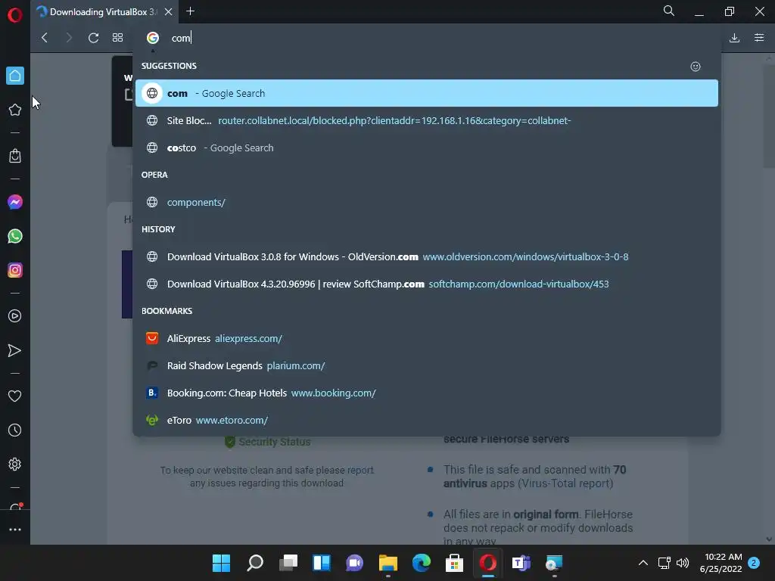The width and height of the screenshot is (775, 581).
Task: Open Chat app on the taskbar
Action: [x=354, y=563]
